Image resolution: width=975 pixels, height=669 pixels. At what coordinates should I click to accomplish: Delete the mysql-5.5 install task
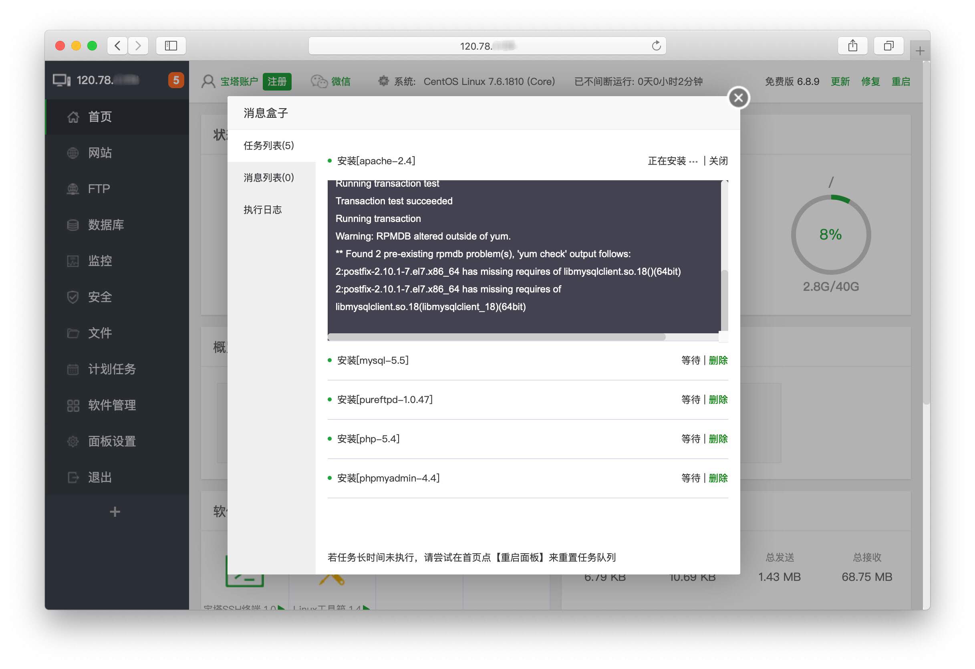(x=718, y=360)
